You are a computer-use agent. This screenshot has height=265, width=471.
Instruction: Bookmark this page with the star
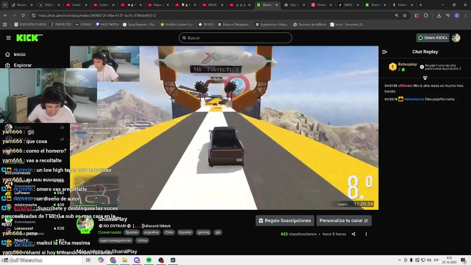click(405, 15)
